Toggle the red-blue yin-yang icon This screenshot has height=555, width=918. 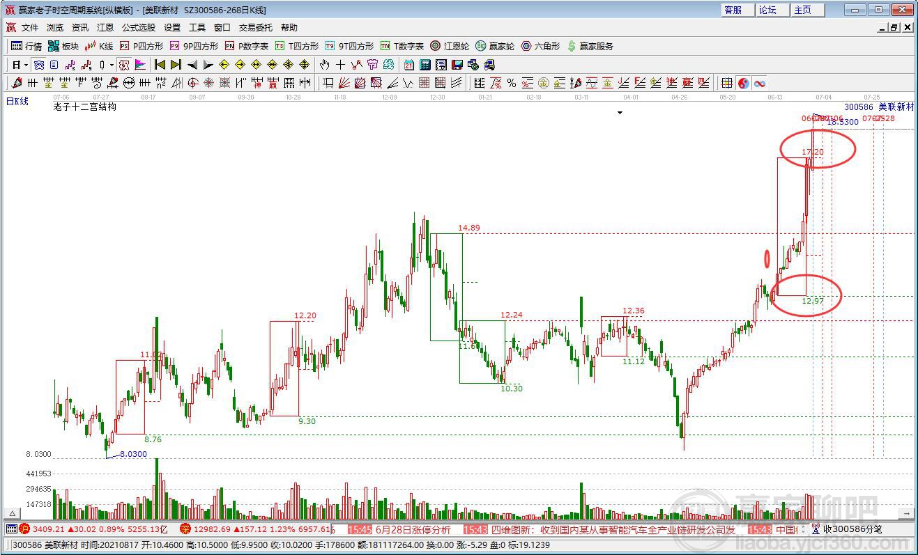click(x=744, y=83)
